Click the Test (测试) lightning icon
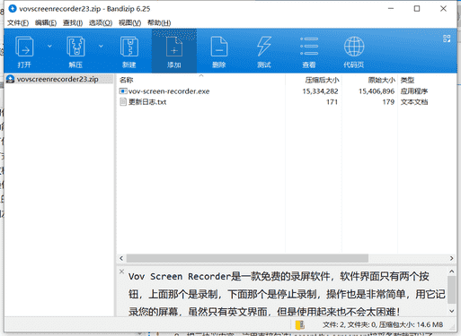461x336 pixels. point(264,47)
